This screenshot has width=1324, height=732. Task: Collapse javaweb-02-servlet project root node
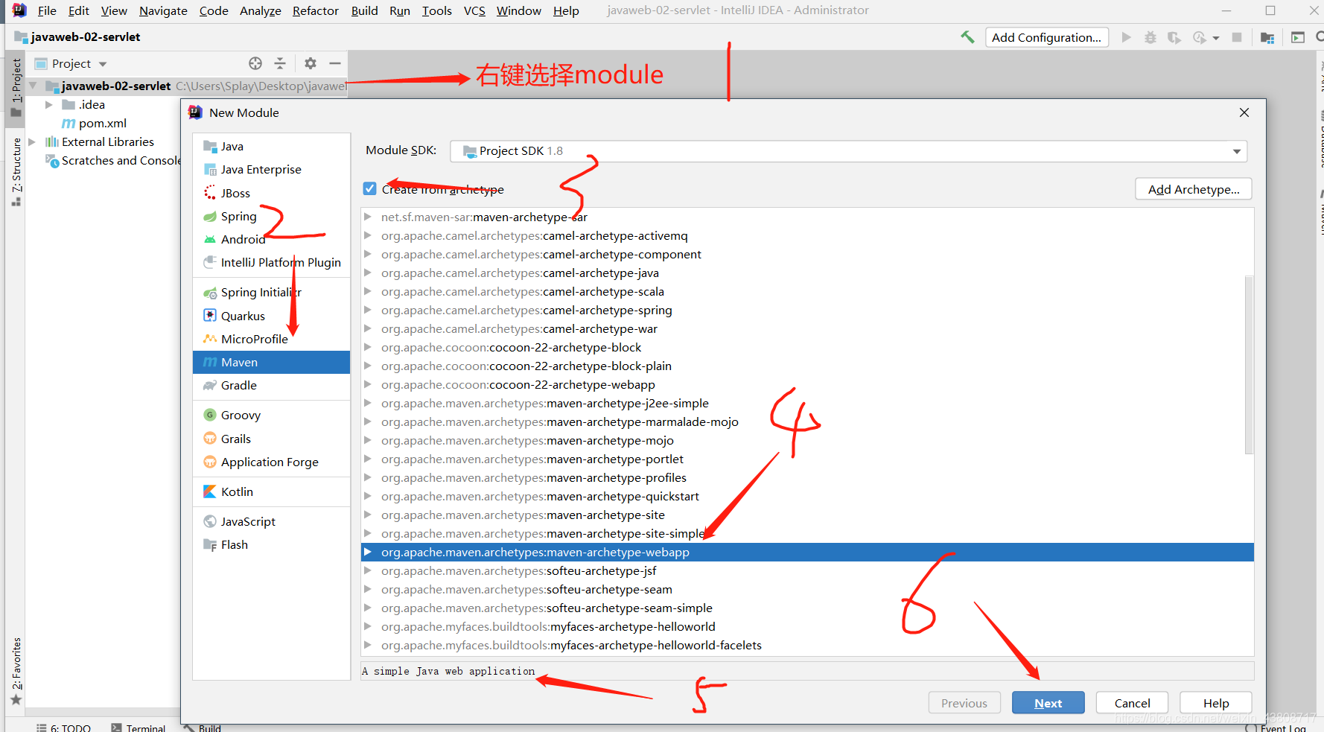[x=33, y=86]
